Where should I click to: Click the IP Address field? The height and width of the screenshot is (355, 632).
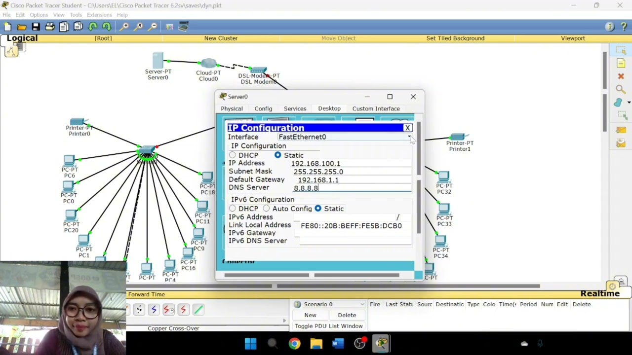351,164
